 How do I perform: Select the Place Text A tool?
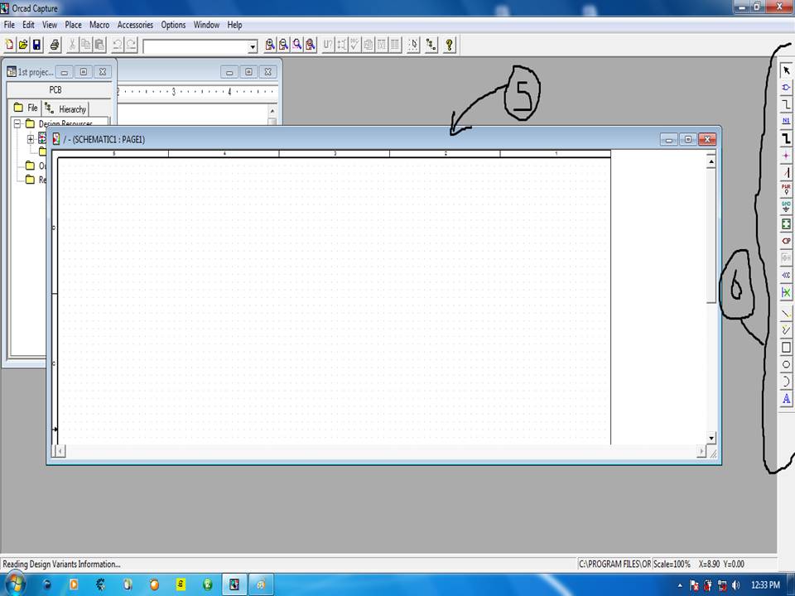(786, 399)
